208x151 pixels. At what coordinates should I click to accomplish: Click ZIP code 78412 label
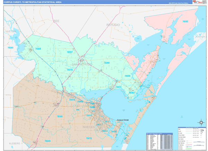click(107, 122)
